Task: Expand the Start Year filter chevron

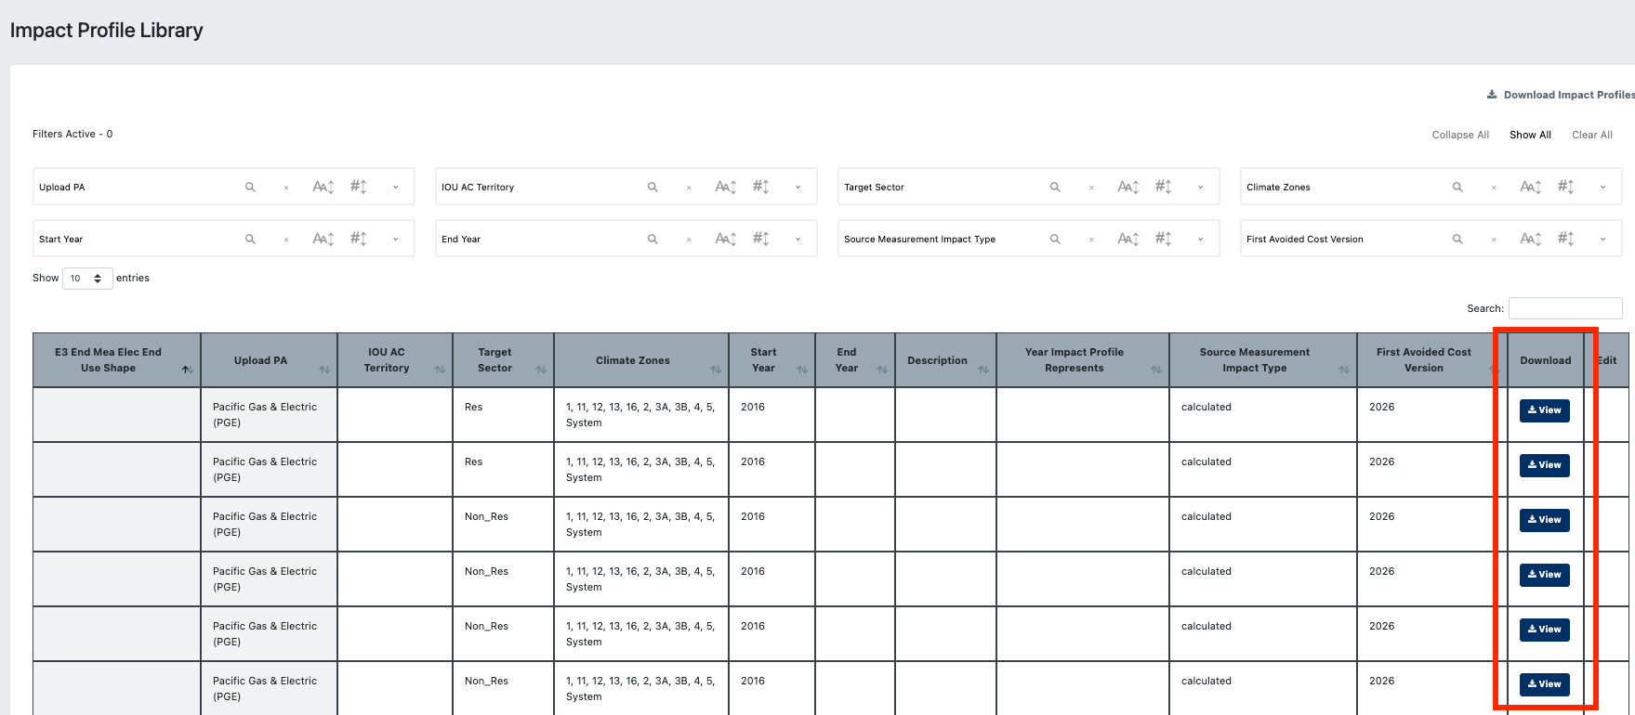Action: [395, 240]
